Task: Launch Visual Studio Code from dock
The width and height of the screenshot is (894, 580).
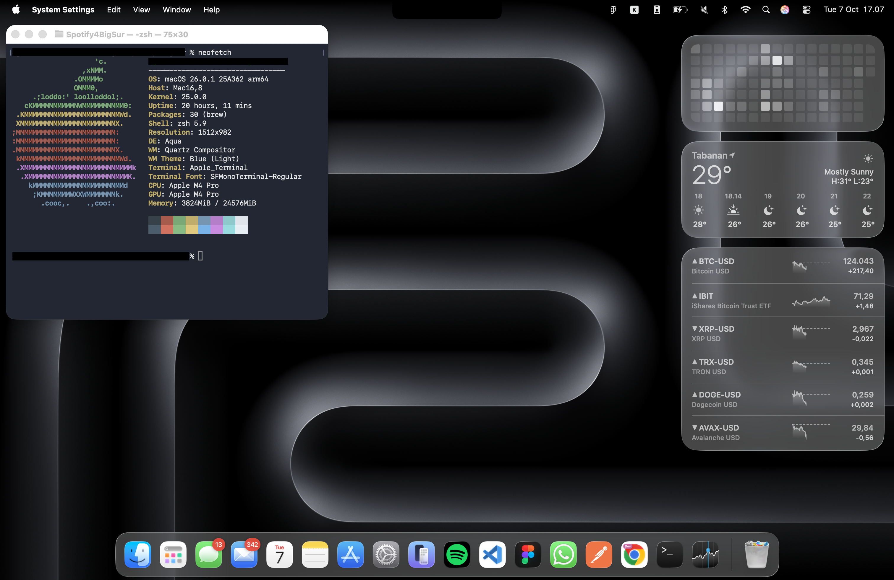Action: click(492, 555)
